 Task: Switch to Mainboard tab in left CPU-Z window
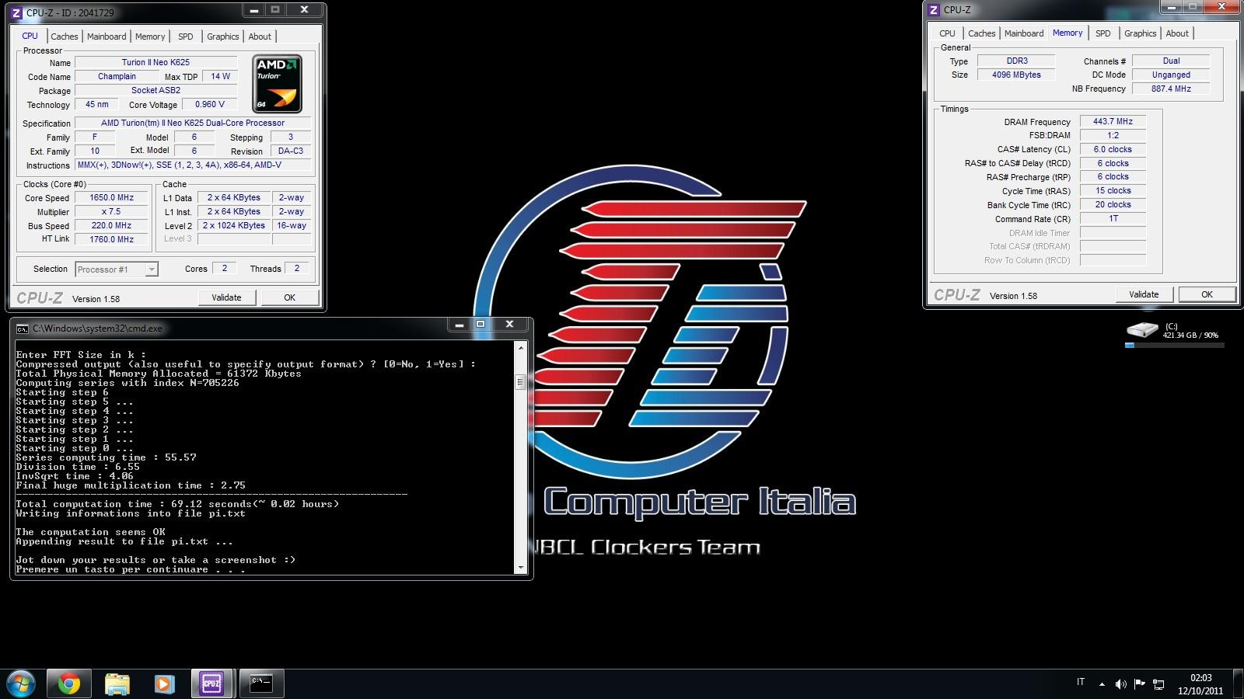[107, 37]
